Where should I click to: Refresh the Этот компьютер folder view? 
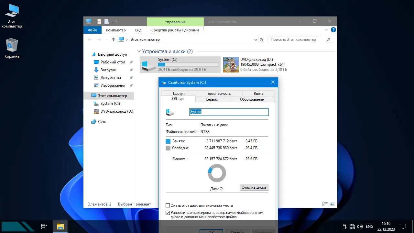click(261, 39)
